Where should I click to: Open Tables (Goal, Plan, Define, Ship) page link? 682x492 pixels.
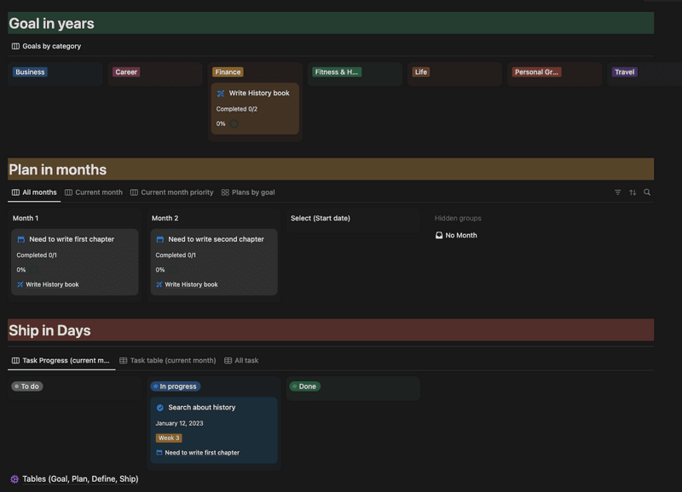point(80,479)
